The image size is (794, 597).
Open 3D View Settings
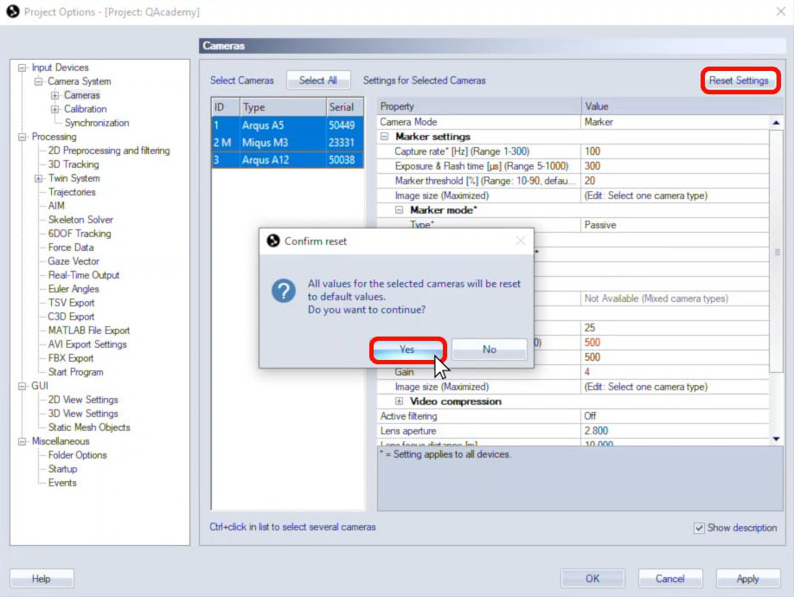[x=83, y=414]
